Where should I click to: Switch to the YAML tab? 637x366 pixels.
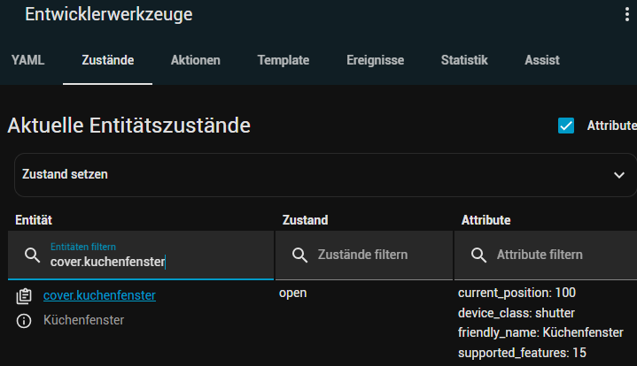coord(27,60)
